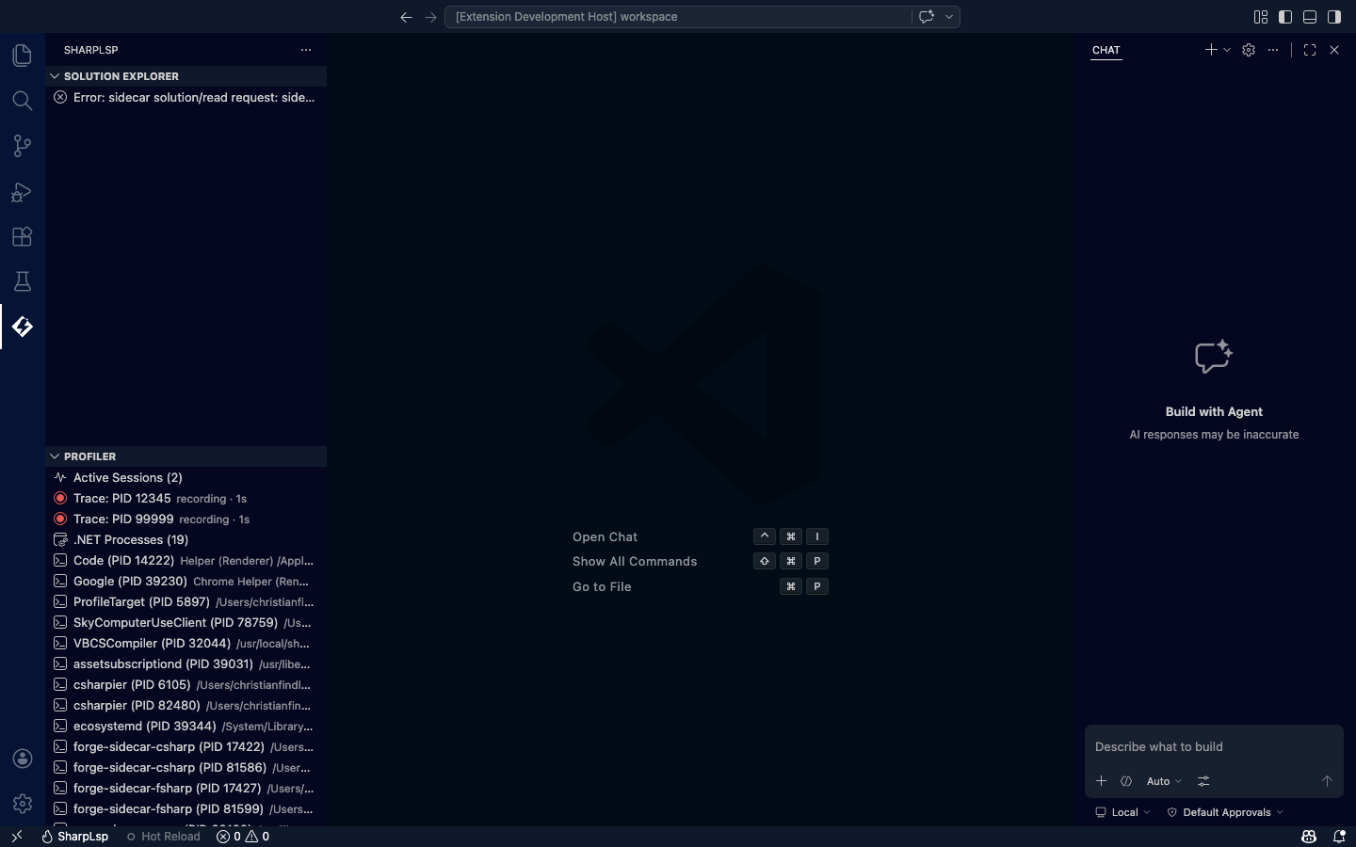The width and height of the screenshot is (1356, 847).
Task: Send chat message with arrow button
Action: click(x=1327, y=781)
